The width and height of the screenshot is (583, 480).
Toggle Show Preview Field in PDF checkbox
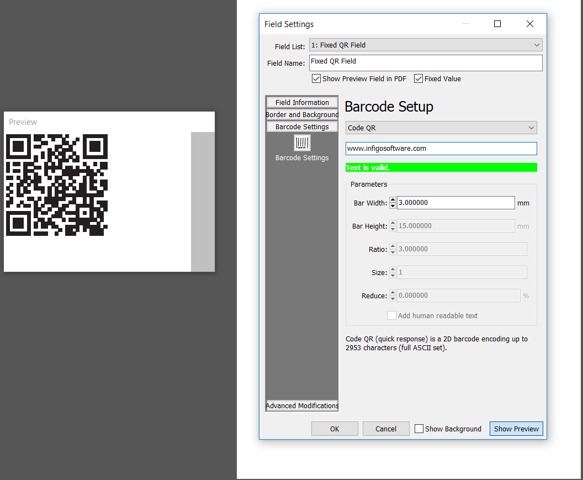pyautogui.click(x=316, y=78)
